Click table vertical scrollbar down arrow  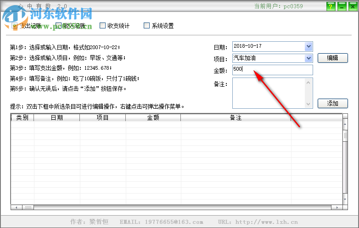(345, 199)
